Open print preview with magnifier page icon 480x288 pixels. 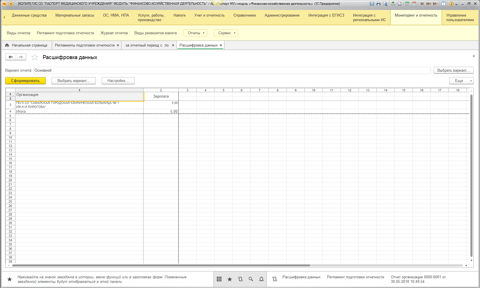pyautogui.click(x=385, y=4)
